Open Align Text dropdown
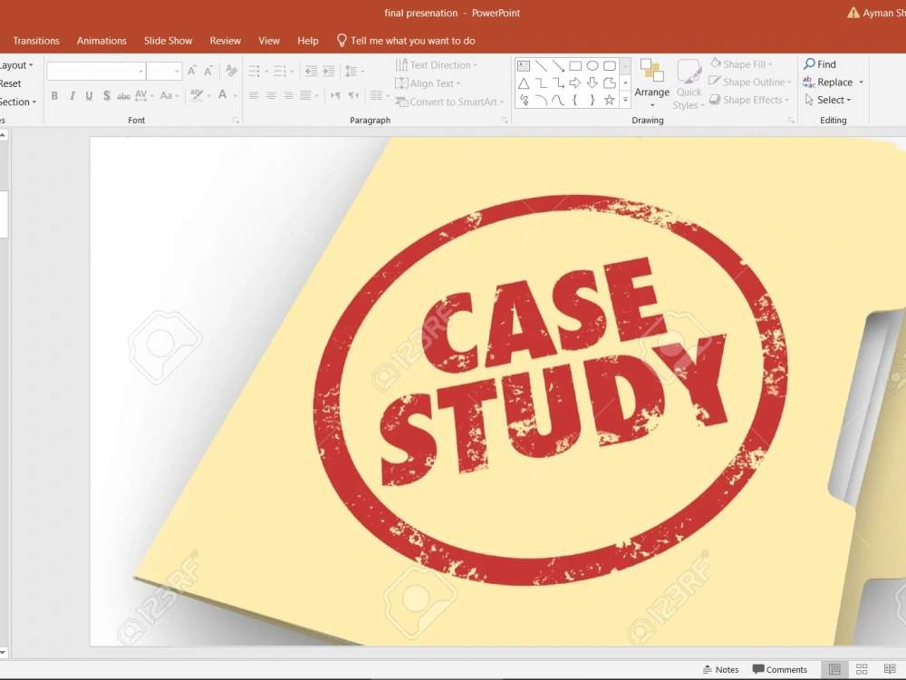 pos(428,83)
